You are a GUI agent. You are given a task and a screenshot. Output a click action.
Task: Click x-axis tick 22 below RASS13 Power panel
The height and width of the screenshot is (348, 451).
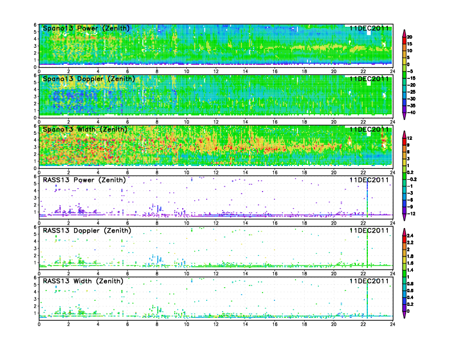(x=363, y=223)
